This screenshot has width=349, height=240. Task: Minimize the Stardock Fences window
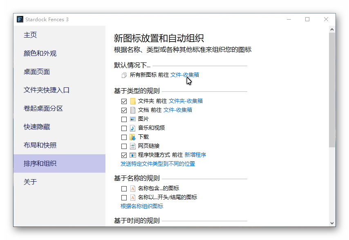click(x=289, y=19)
